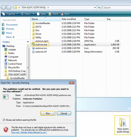This screenshot has width=131, height=137.
Task: Open the Organize menu
Action: coord(10,14)
